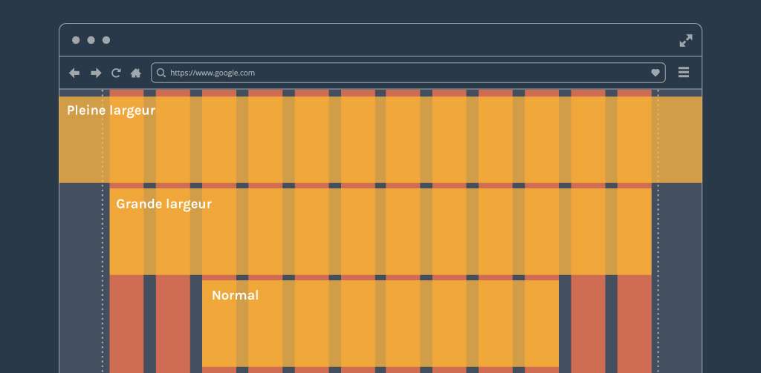Viewport: 761px width, 373px height.
Task: Go to the homepage via the house icon
Action: 136,73
